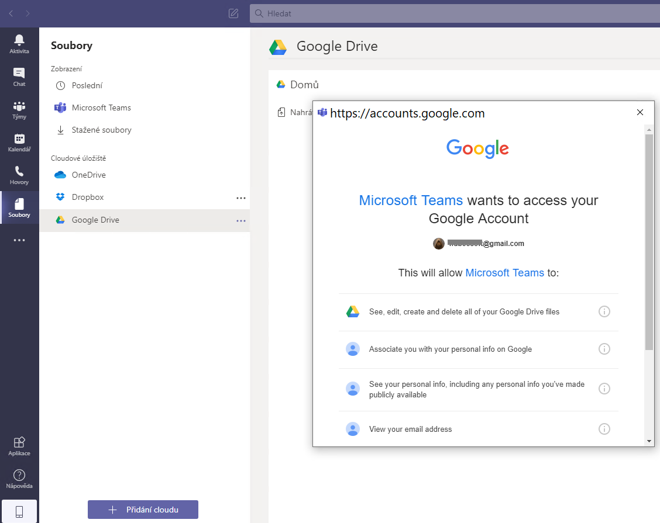Click the Google Drive logo in page header

pos(278,47)
